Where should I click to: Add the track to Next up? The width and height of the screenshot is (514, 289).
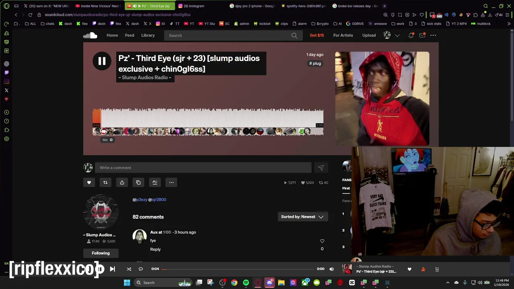(155, 183)
